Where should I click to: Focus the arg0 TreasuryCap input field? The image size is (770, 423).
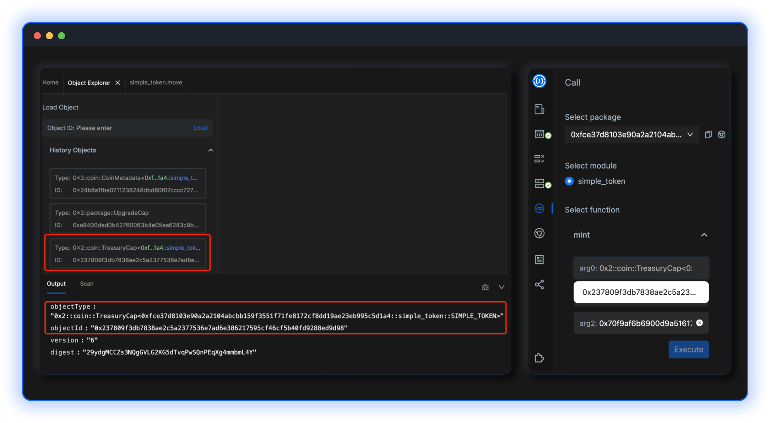[x=641, y=268]
